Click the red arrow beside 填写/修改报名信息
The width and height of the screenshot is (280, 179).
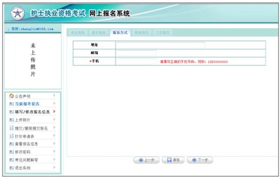pos(54,112)
